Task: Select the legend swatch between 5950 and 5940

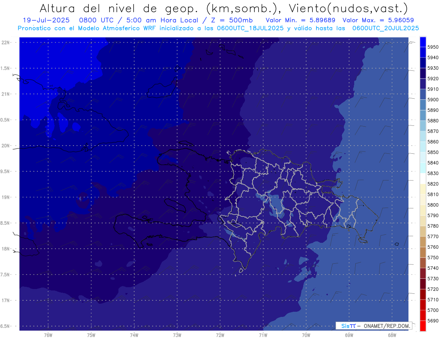Action: pos(423,52)
